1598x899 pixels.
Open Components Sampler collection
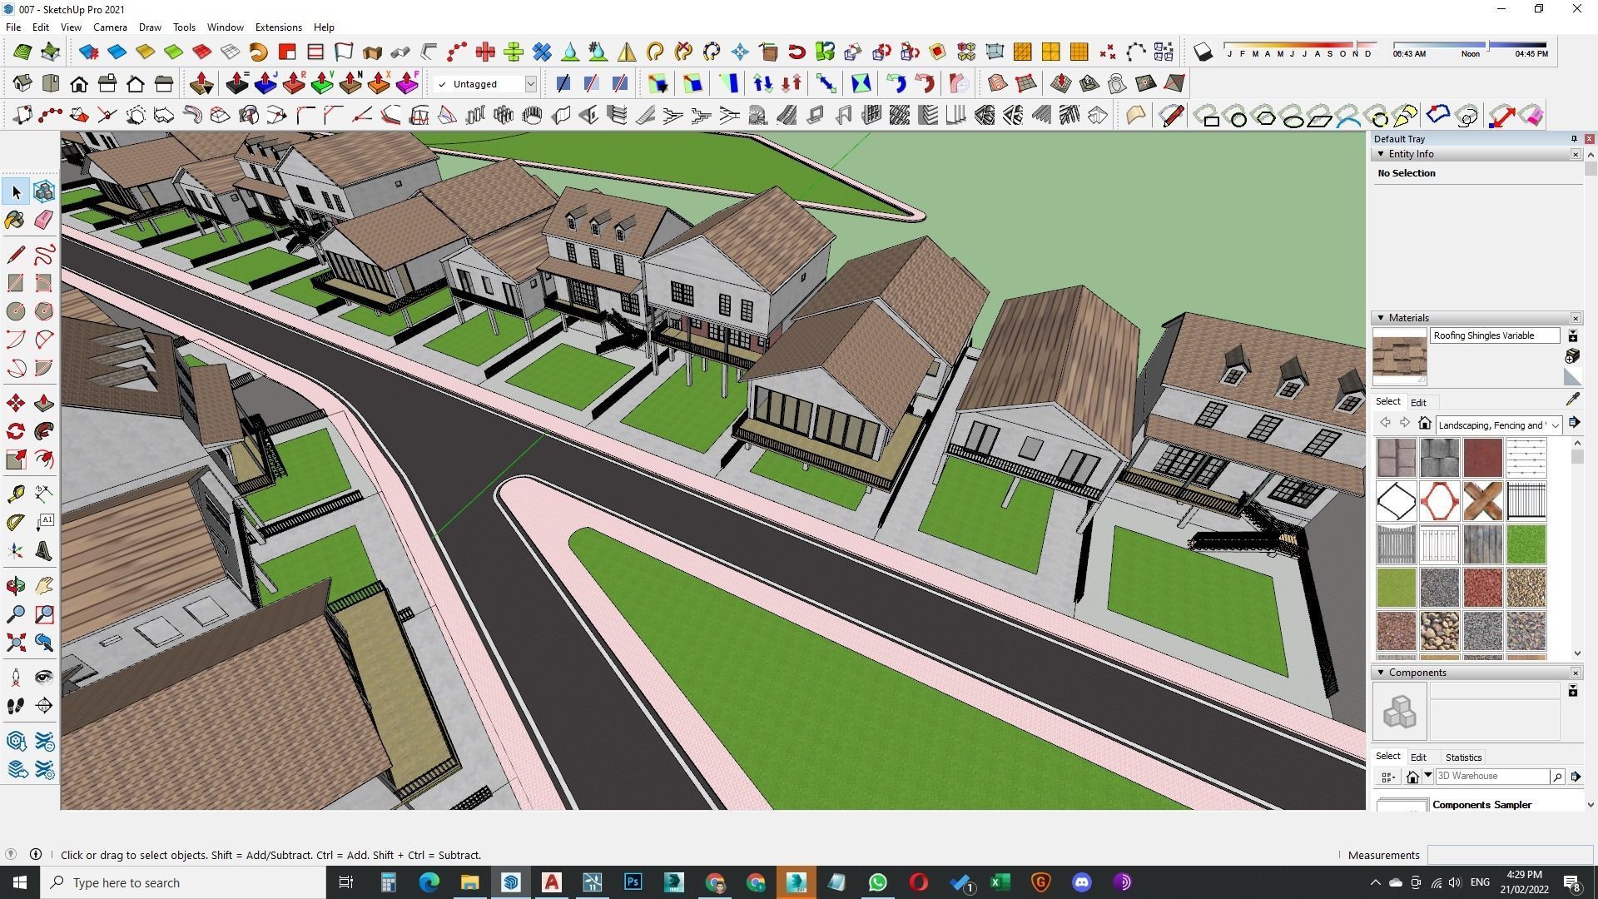(1481, 805)
